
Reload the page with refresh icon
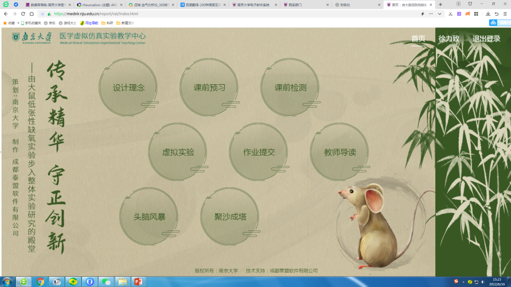coord(24,14)
